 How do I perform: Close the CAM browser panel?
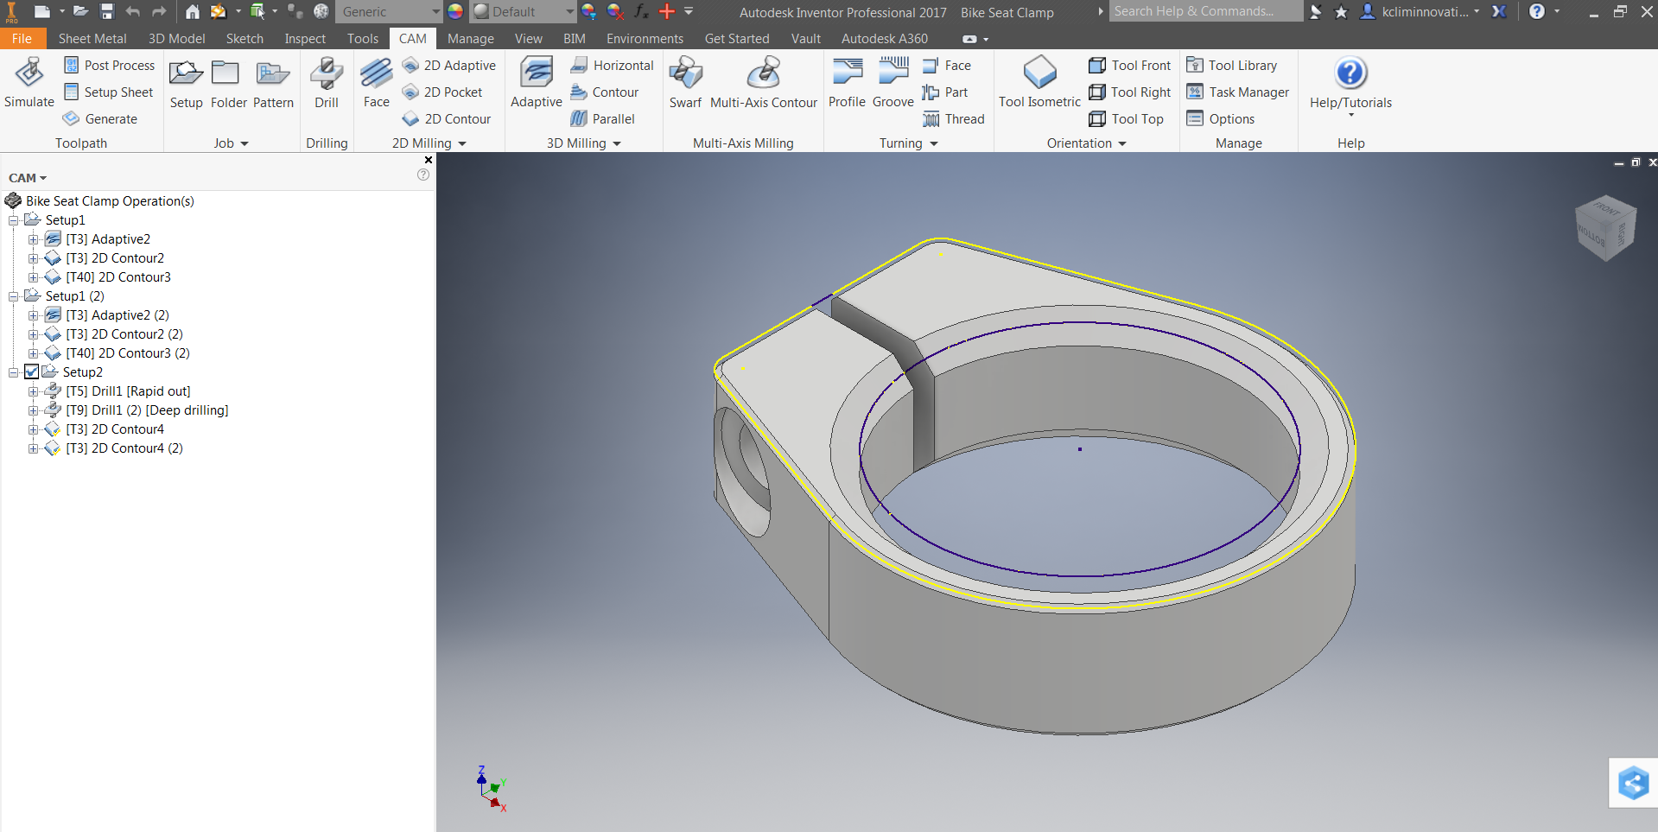429,160
